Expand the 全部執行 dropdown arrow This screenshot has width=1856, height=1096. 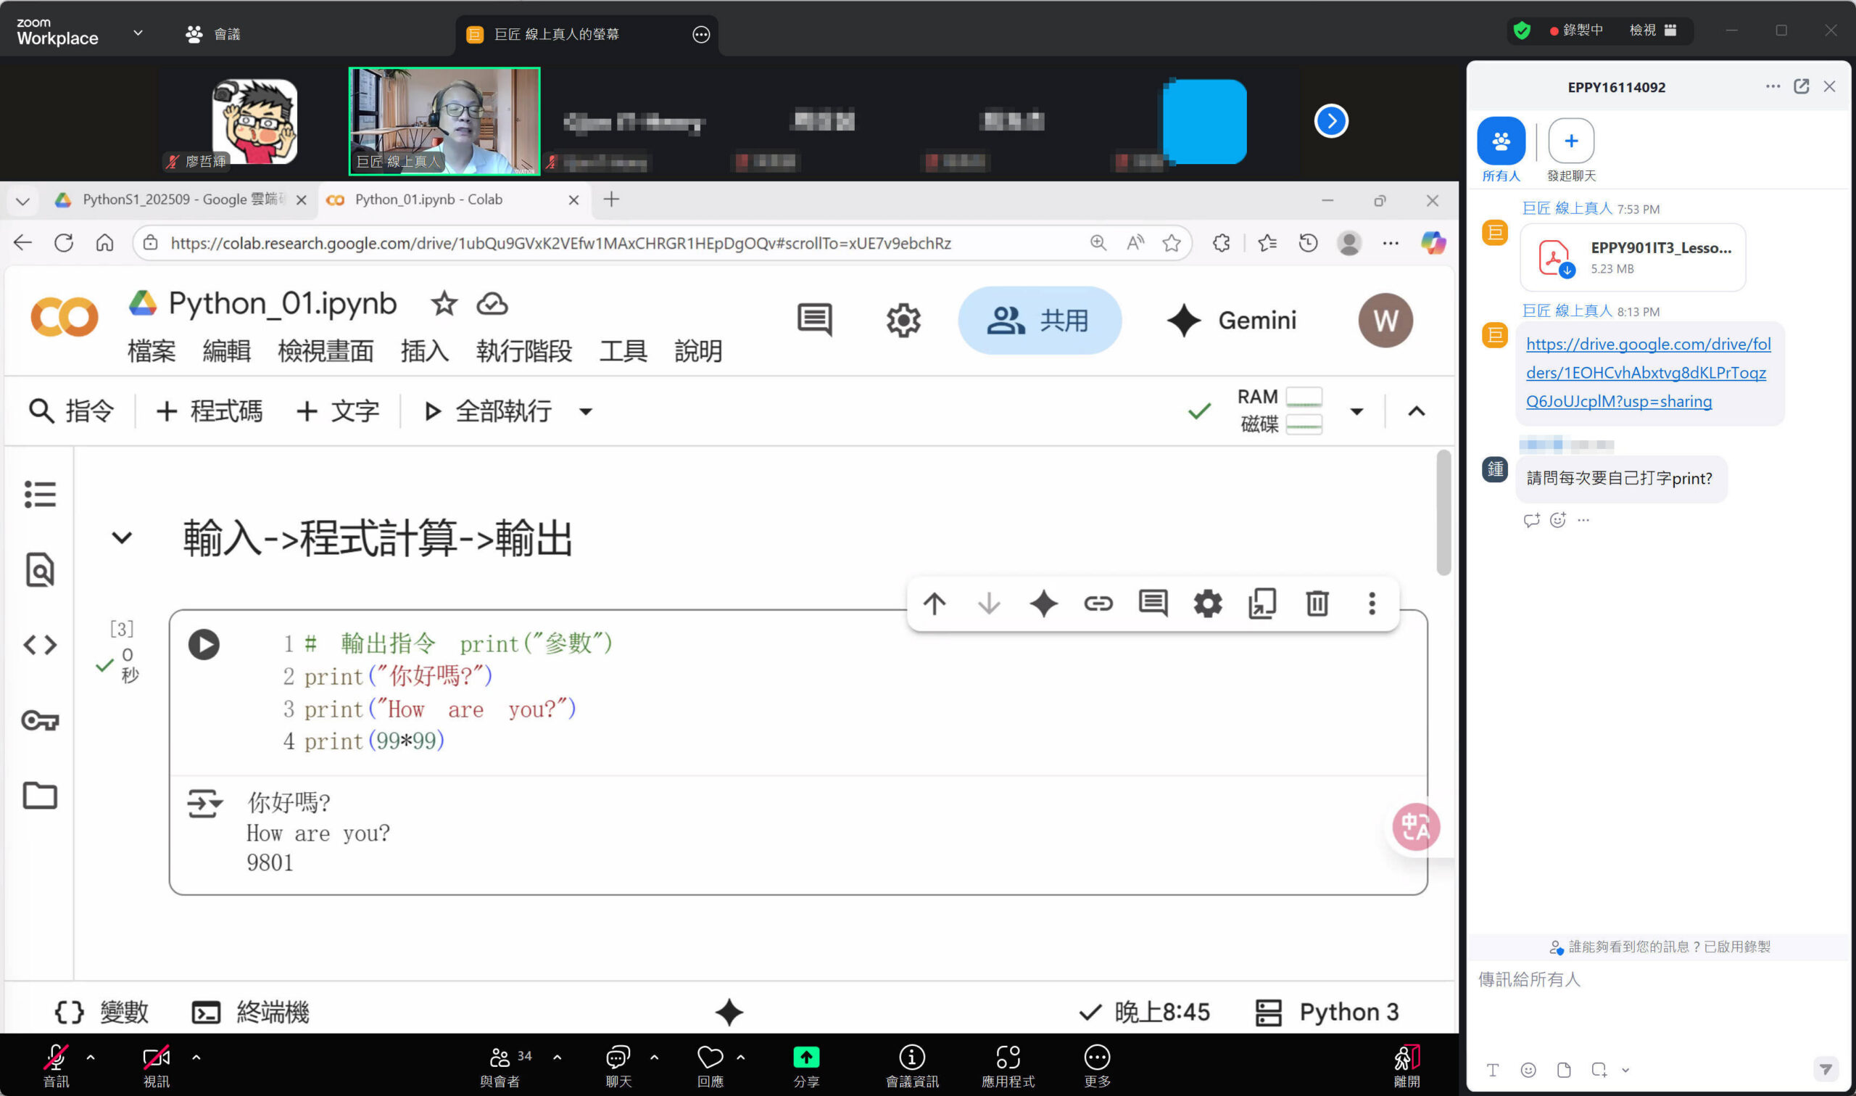[x=584, y=411]
